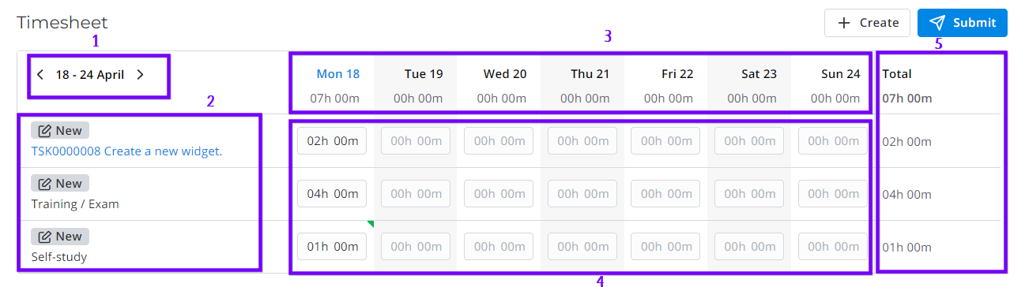Click the New edit badge for TSK0000008
The image size is (1025, 287).
(60, 131)
